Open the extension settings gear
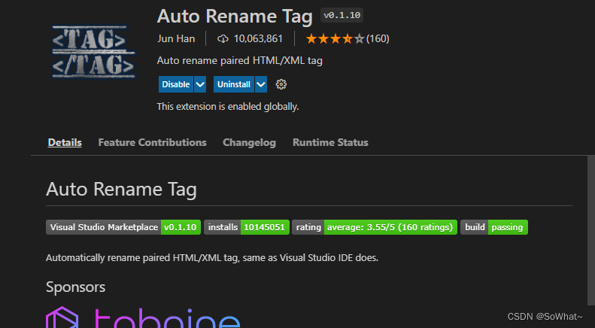The width and height of the screenshot is (595, 328). (x=282, y=84)
